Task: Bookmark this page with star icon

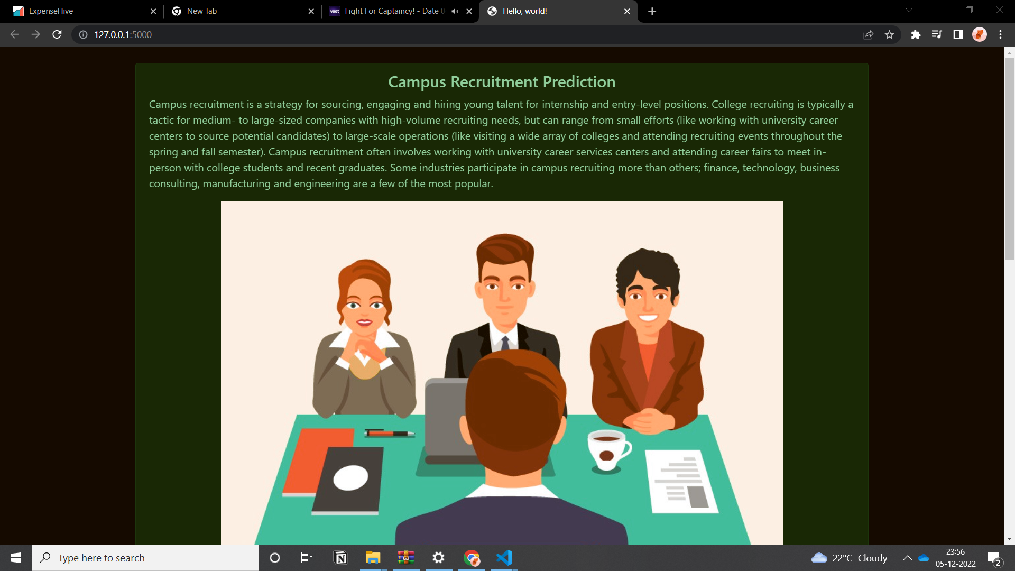Action: click(889, 35)
